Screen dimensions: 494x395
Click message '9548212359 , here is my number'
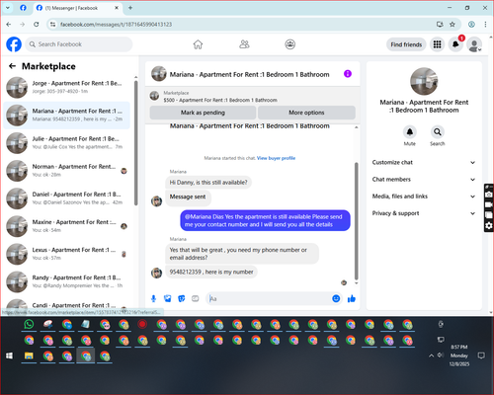point(211,272)
